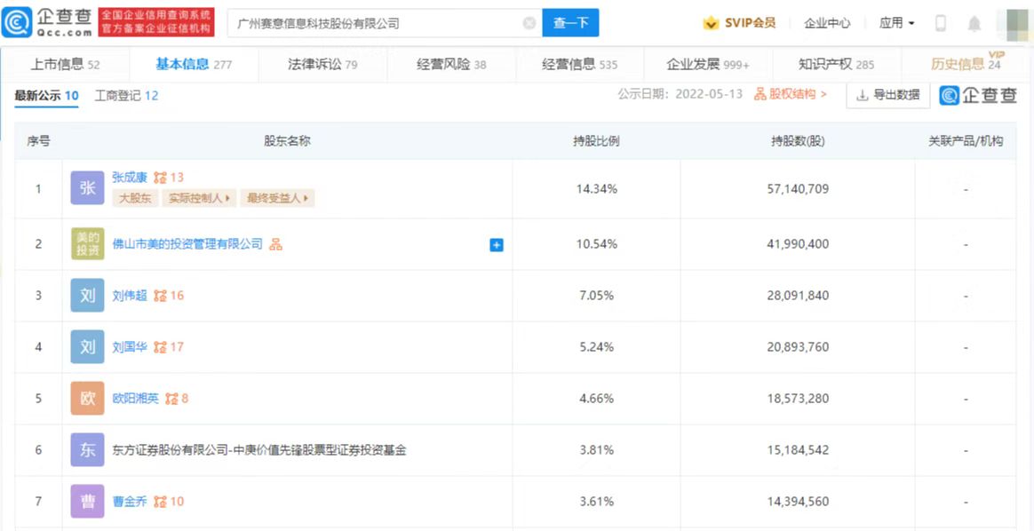Viewport: 1034px width, 531px height.
Task: Open 企业中心 link
Action: click(827, 23)
